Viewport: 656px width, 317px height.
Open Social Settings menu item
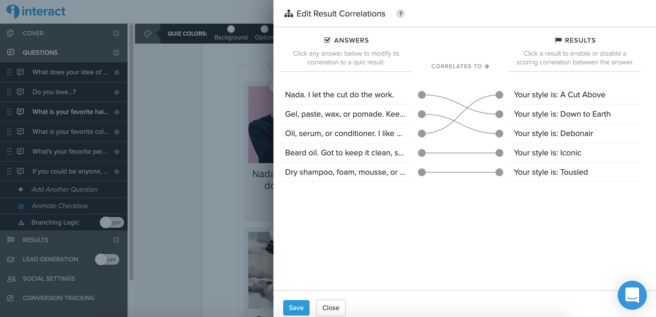click(x=49, y=278)
